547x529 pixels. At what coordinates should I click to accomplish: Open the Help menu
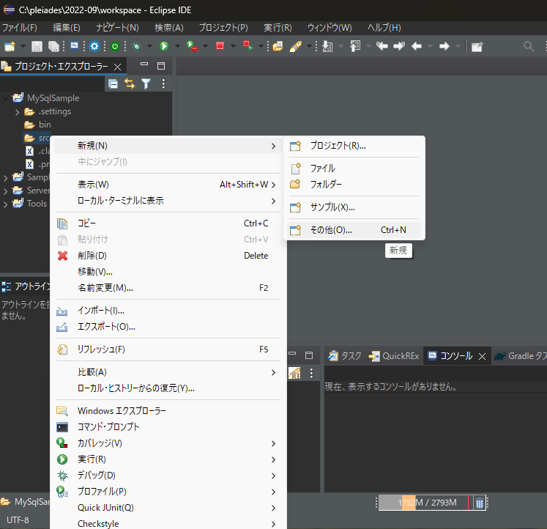point(384,28)
